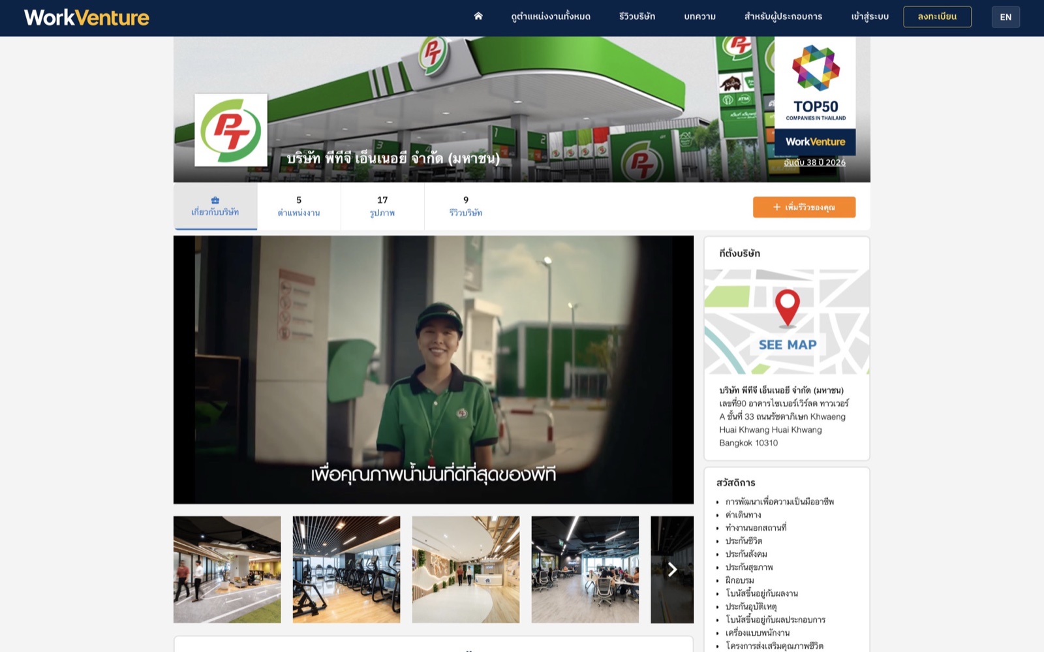Viewport: 1044px width, 652px height.
Task: Click the home icon in the navbar
Action: (478, 16)
